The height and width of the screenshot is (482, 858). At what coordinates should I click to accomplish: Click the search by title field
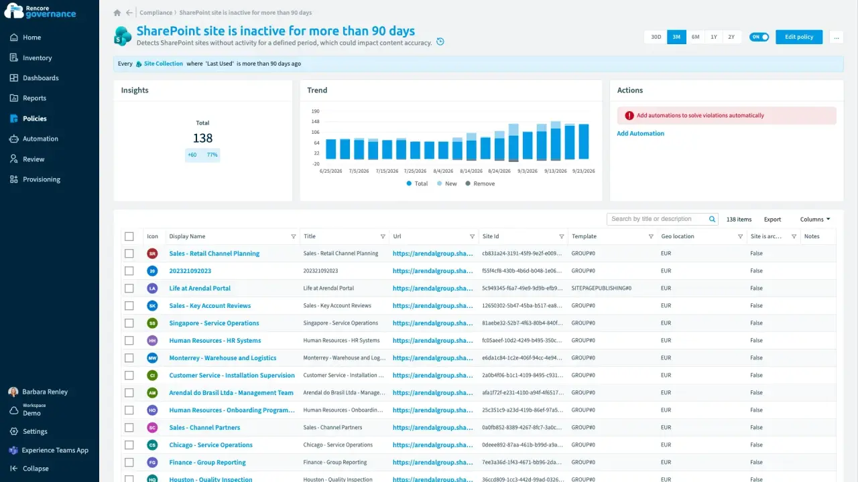tap(657, 219)
